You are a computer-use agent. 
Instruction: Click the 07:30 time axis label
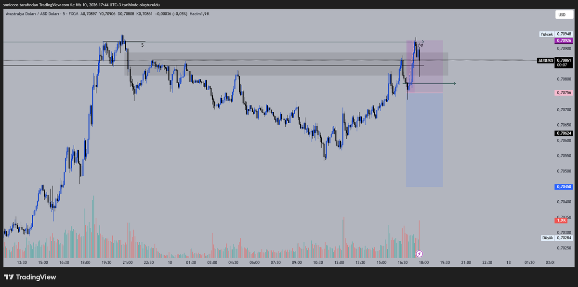pos(276,262)
